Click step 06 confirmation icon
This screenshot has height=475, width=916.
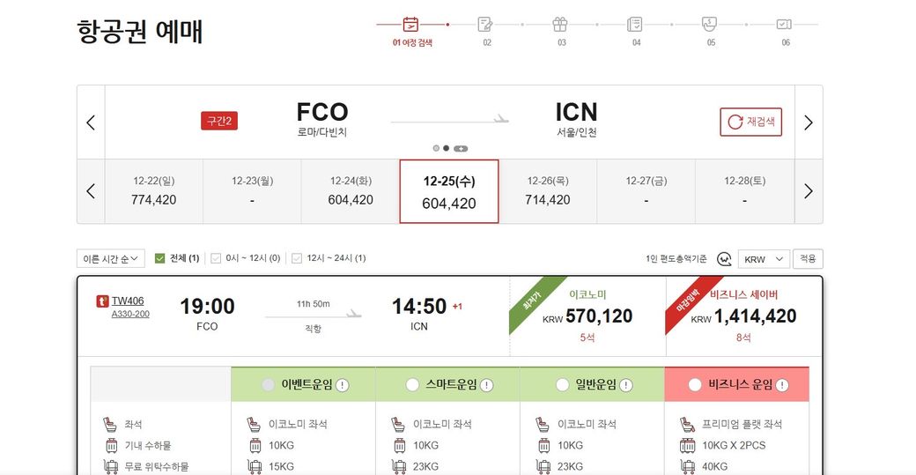[x=785, y=25]
